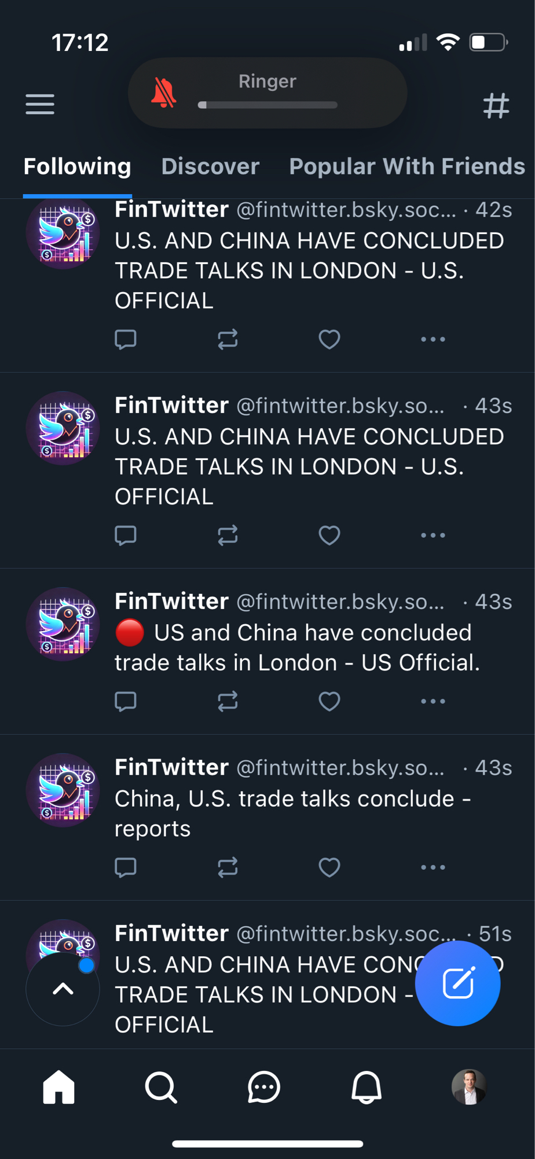
Task: Open the chat messages icon
Action: point(264,1087)
